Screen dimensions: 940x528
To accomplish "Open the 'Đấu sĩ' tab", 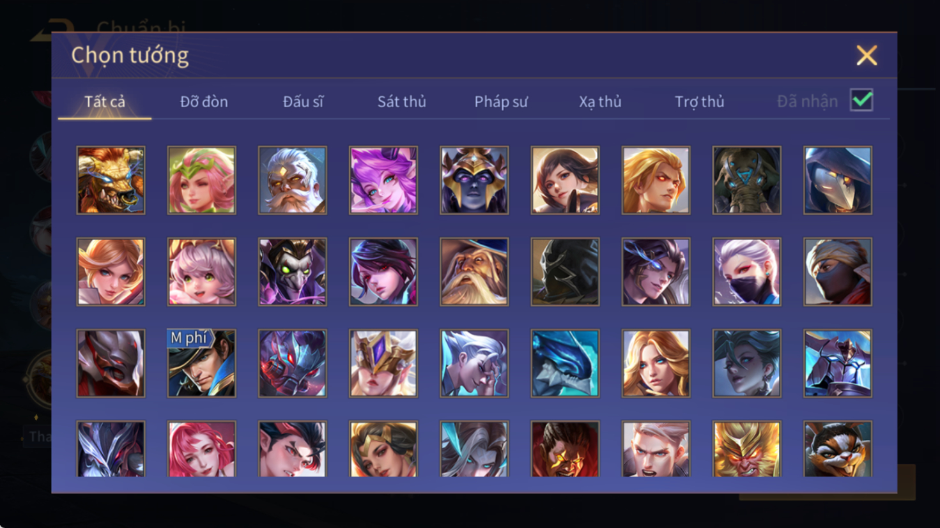I will click(x=303, y=102).
